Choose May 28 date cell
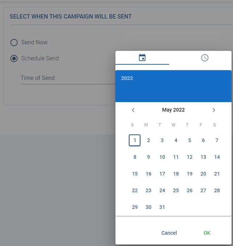This screenshot has height=246, width=233. click(x=217, y=190)
